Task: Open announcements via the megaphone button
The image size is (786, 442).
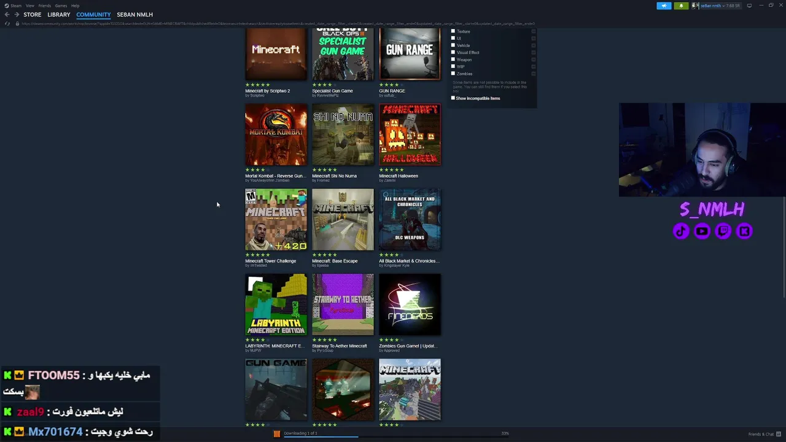Action: pyautogui.click(x=664, y=6)
